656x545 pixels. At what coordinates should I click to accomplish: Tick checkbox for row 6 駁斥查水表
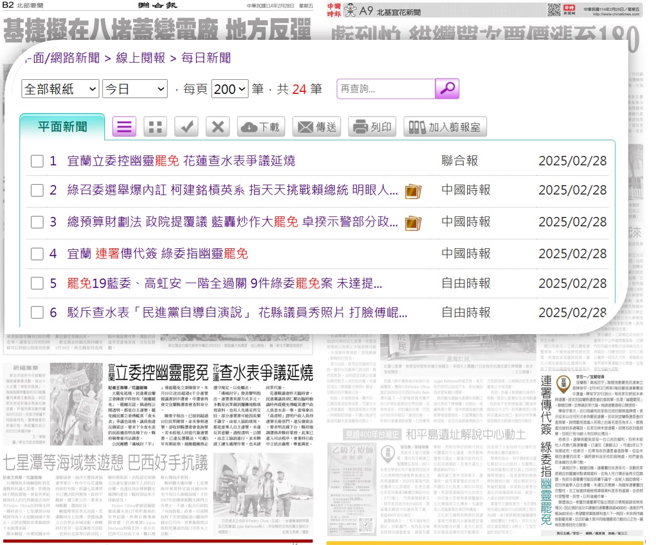click(x=37, y=312)
